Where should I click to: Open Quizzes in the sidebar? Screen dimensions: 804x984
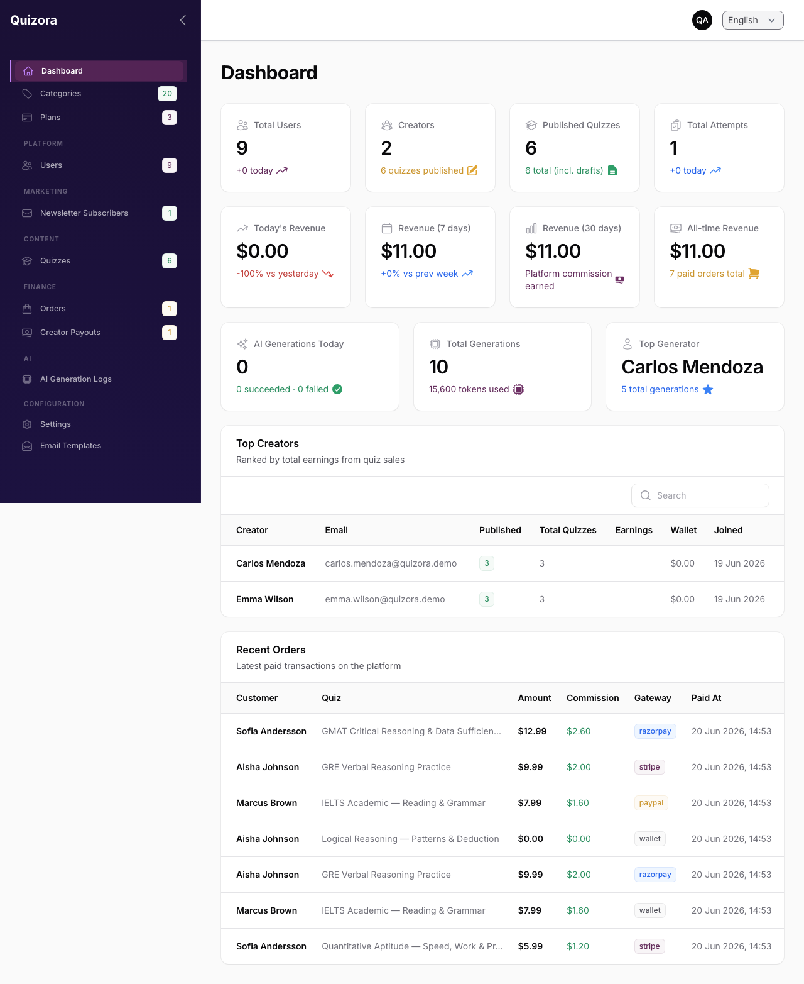tap(99, 261)
